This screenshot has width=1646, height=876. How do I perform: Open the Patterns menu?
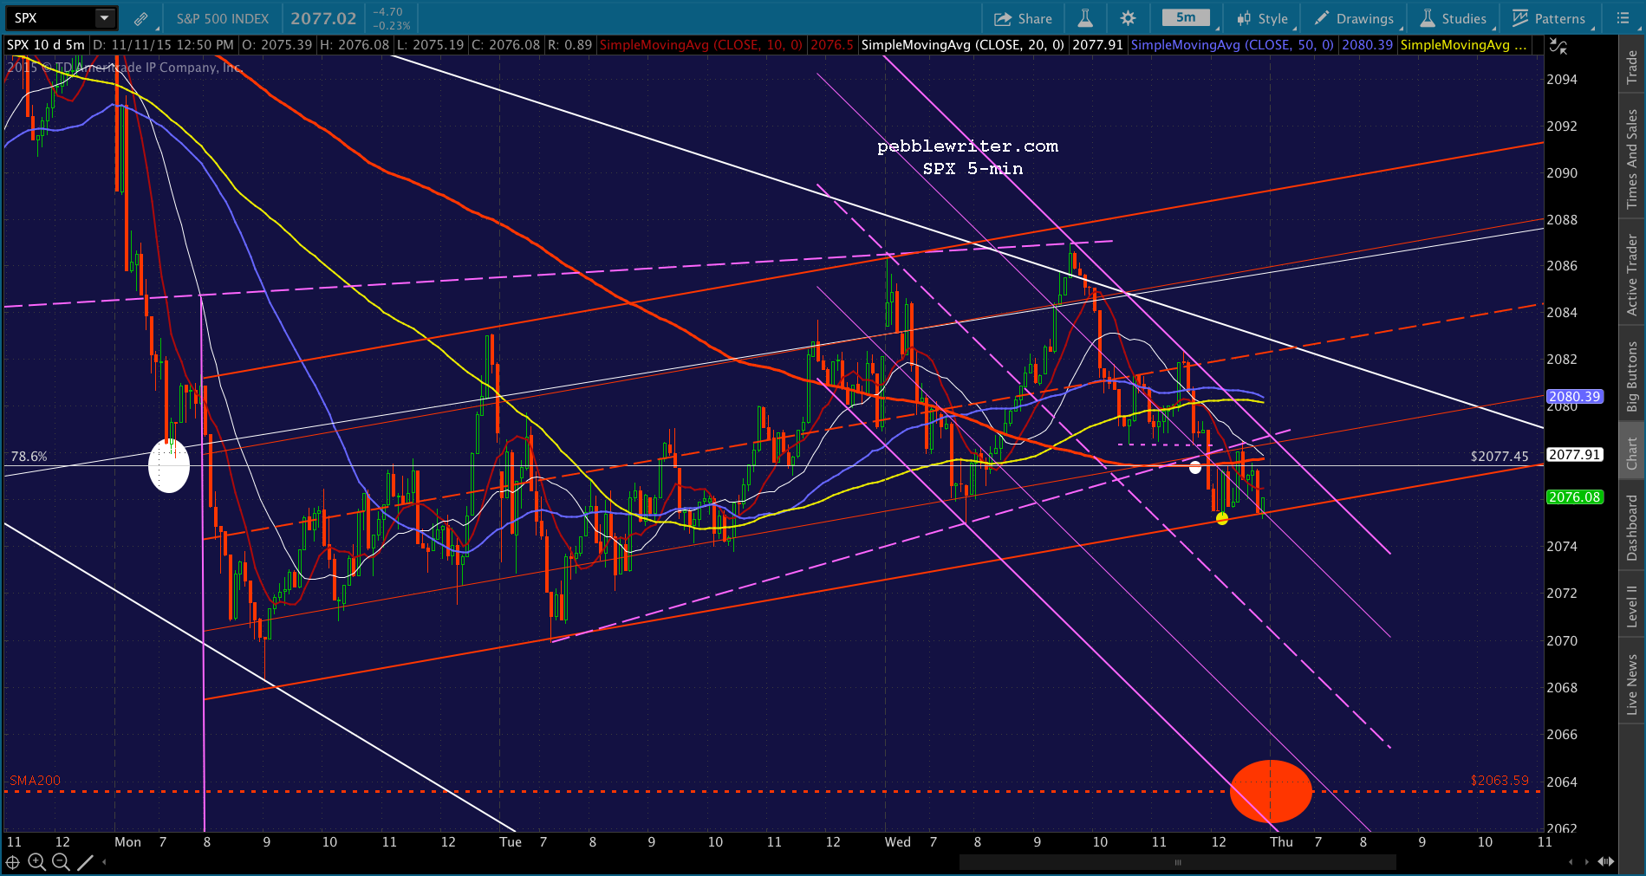[1549, 18]
